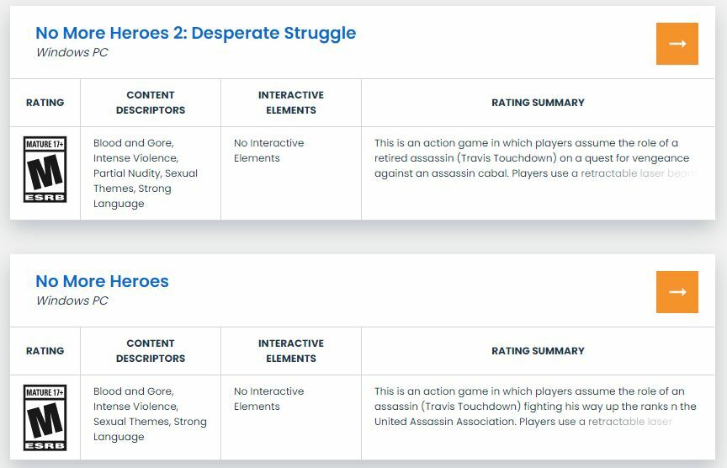Click the Windows PC label under No More Heroes
The width and height of the screenshot is (727, 468).
coord(72,300)
